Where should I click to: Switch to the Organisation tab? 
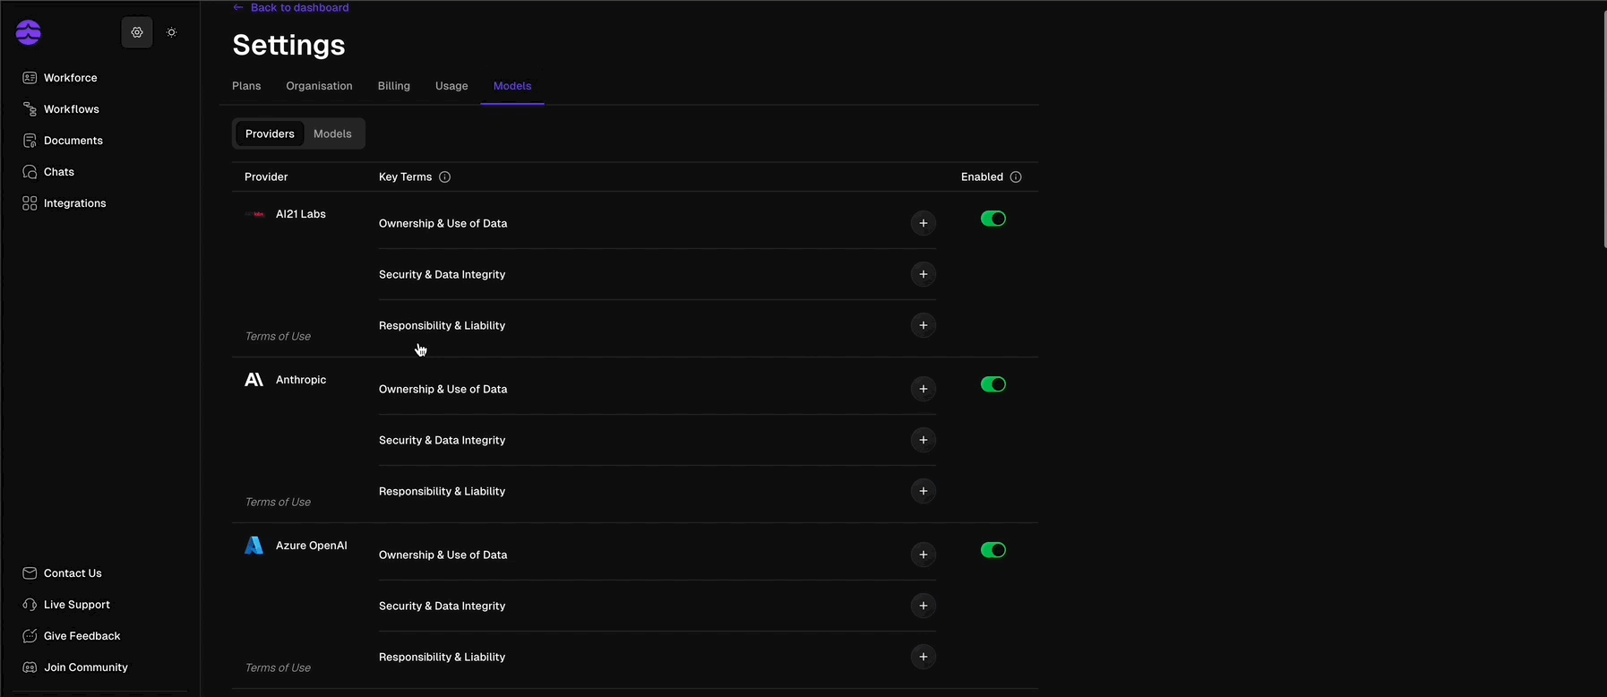click(319, 86)
